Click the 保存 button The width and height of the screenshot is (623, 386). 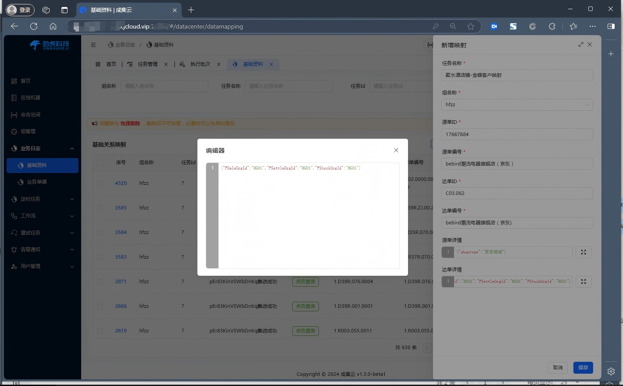[583, 368]
